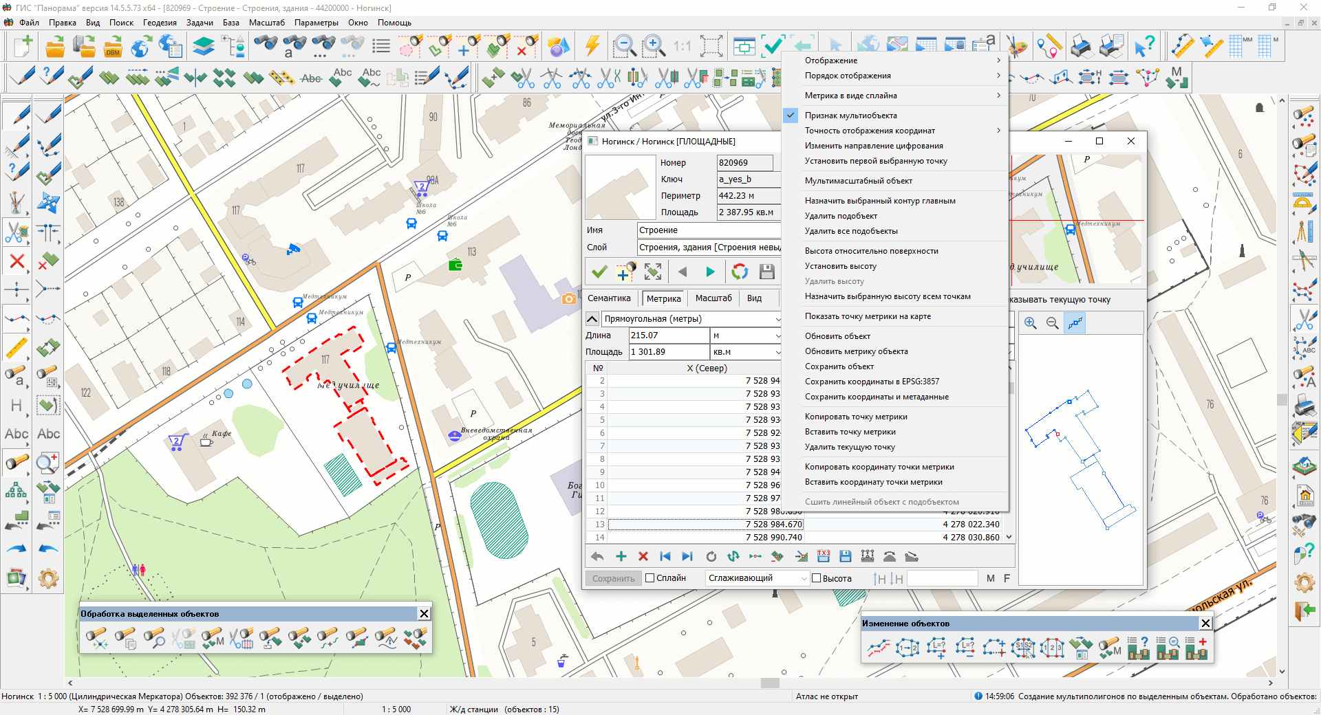Enable the Высота checkbox
The image size is (1321, 715).
pos(817,578)
